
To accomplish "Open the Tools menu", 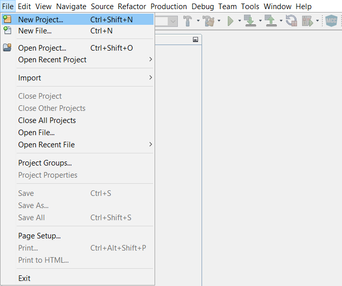I will click(x=250, y=7).
